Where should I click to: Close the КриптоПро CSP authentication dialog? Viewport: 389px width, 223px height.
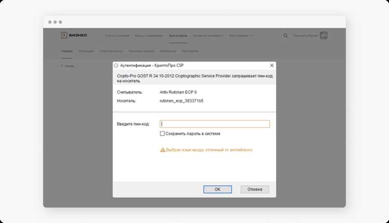tap(272, 65)
